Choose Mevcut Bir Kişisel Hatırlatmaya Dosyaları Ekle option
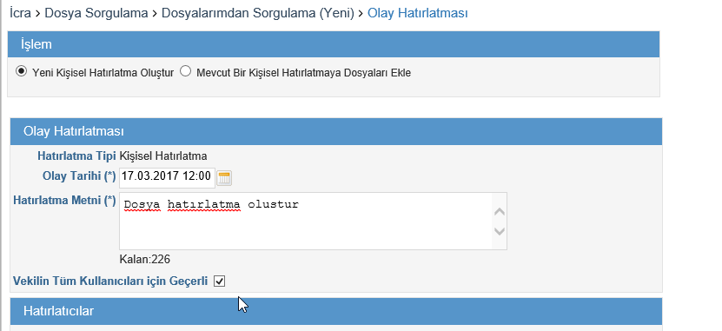Screen dimensions: 722x331 185,72
